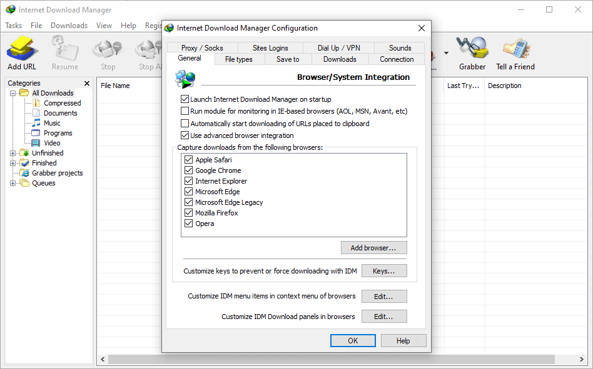This screenshot has height=369, width=593.
Task: Click the Add browser... button
Action: tap(373, 248)
